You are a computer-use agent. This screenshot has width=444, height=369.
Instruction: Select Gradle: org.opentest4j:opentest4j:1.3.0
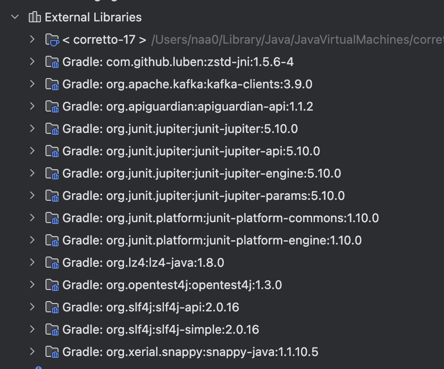pos(172,285)
